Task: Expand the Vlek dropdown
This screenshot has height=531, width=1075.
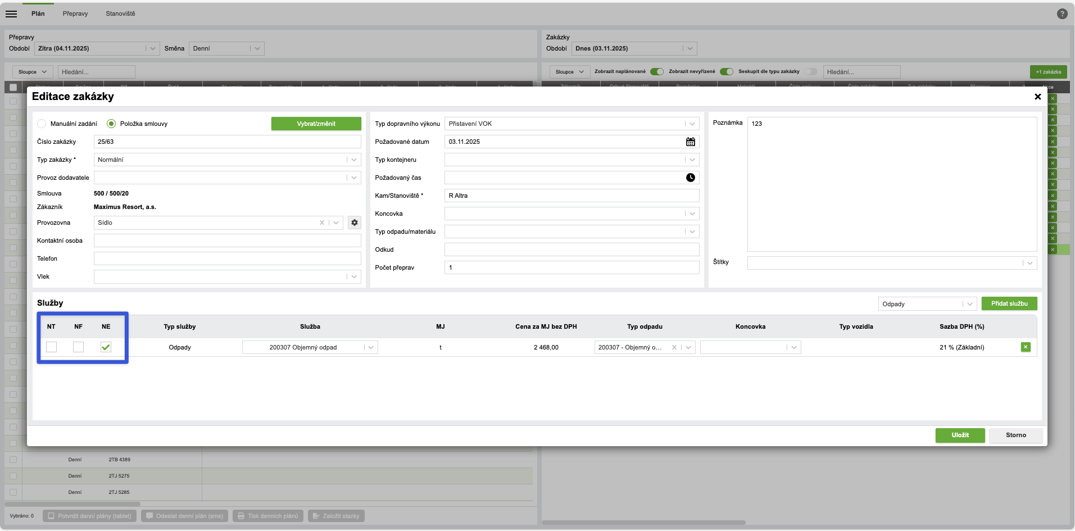Action: click(x=354, y=276)
